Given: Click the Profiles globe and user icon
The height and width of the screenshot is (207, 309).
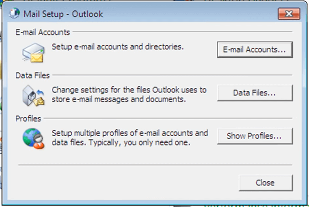Looking at the screenshot, I should 33,138.
